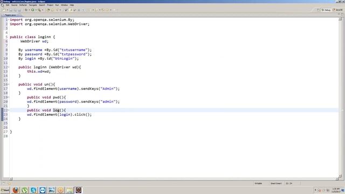This screenshot has height=194, width=345.
Task: Expand the Debug launch dropdown arrow
Action: 29,10
